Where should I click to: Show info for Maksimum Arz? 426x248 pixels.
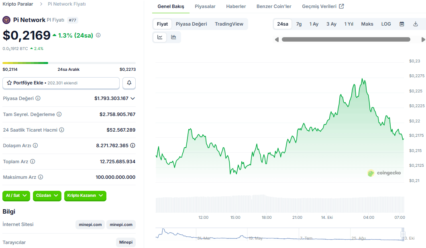(41, 177)
